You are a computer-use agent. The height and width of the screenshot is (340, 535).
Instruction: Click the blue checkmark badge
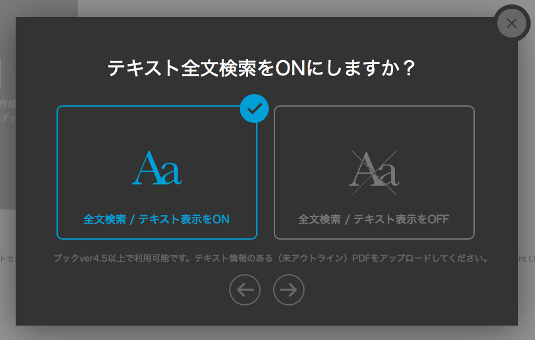(254, 109)
